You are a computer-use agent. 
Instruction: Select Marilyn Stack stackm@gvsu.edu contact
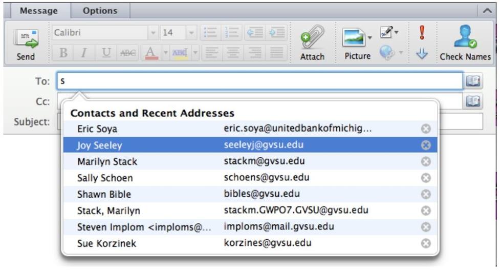pos(107,161)
